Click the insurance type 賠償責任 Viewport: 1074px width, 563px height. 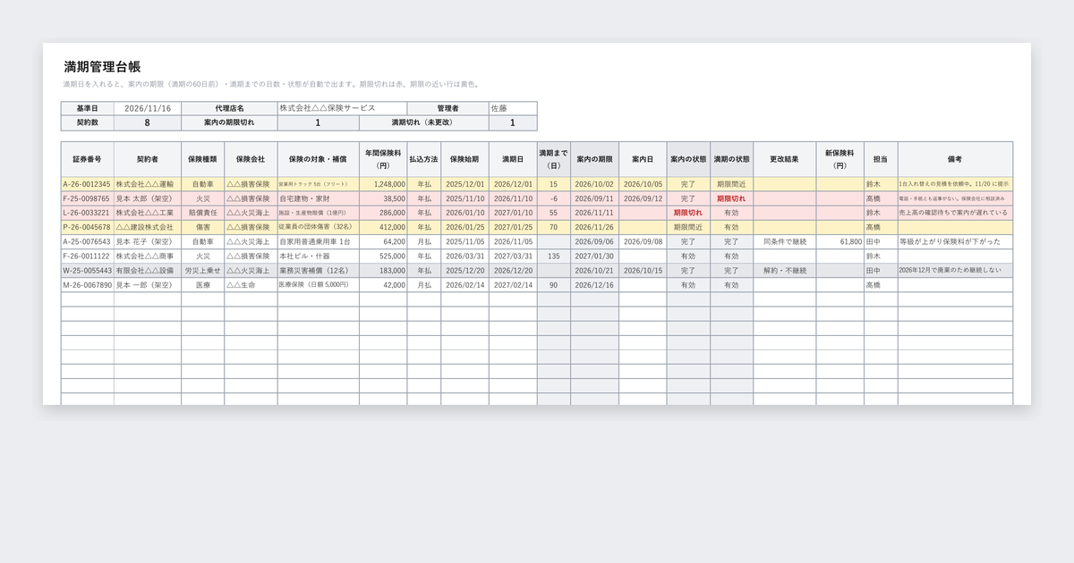point(202,213)
